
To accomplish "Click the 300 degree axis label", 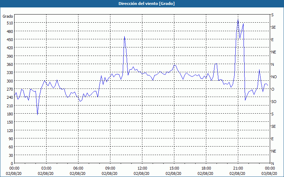I will 10,81.
